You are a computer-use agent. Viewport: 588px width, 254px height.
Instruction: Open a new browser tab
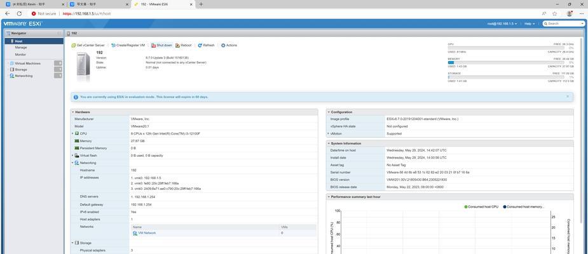(201, 4)
